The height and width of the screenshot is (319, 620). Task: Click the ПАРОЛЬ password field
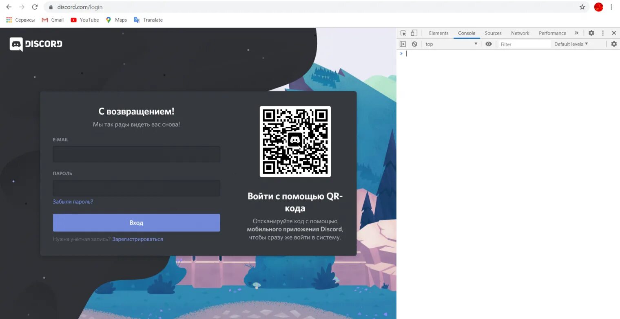pos(136,188)
